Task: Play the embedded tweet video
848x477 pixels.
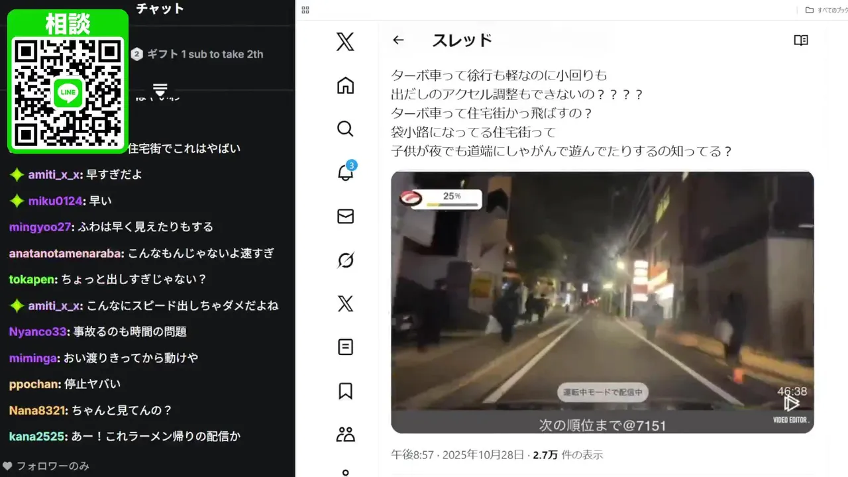Action: 602,302
